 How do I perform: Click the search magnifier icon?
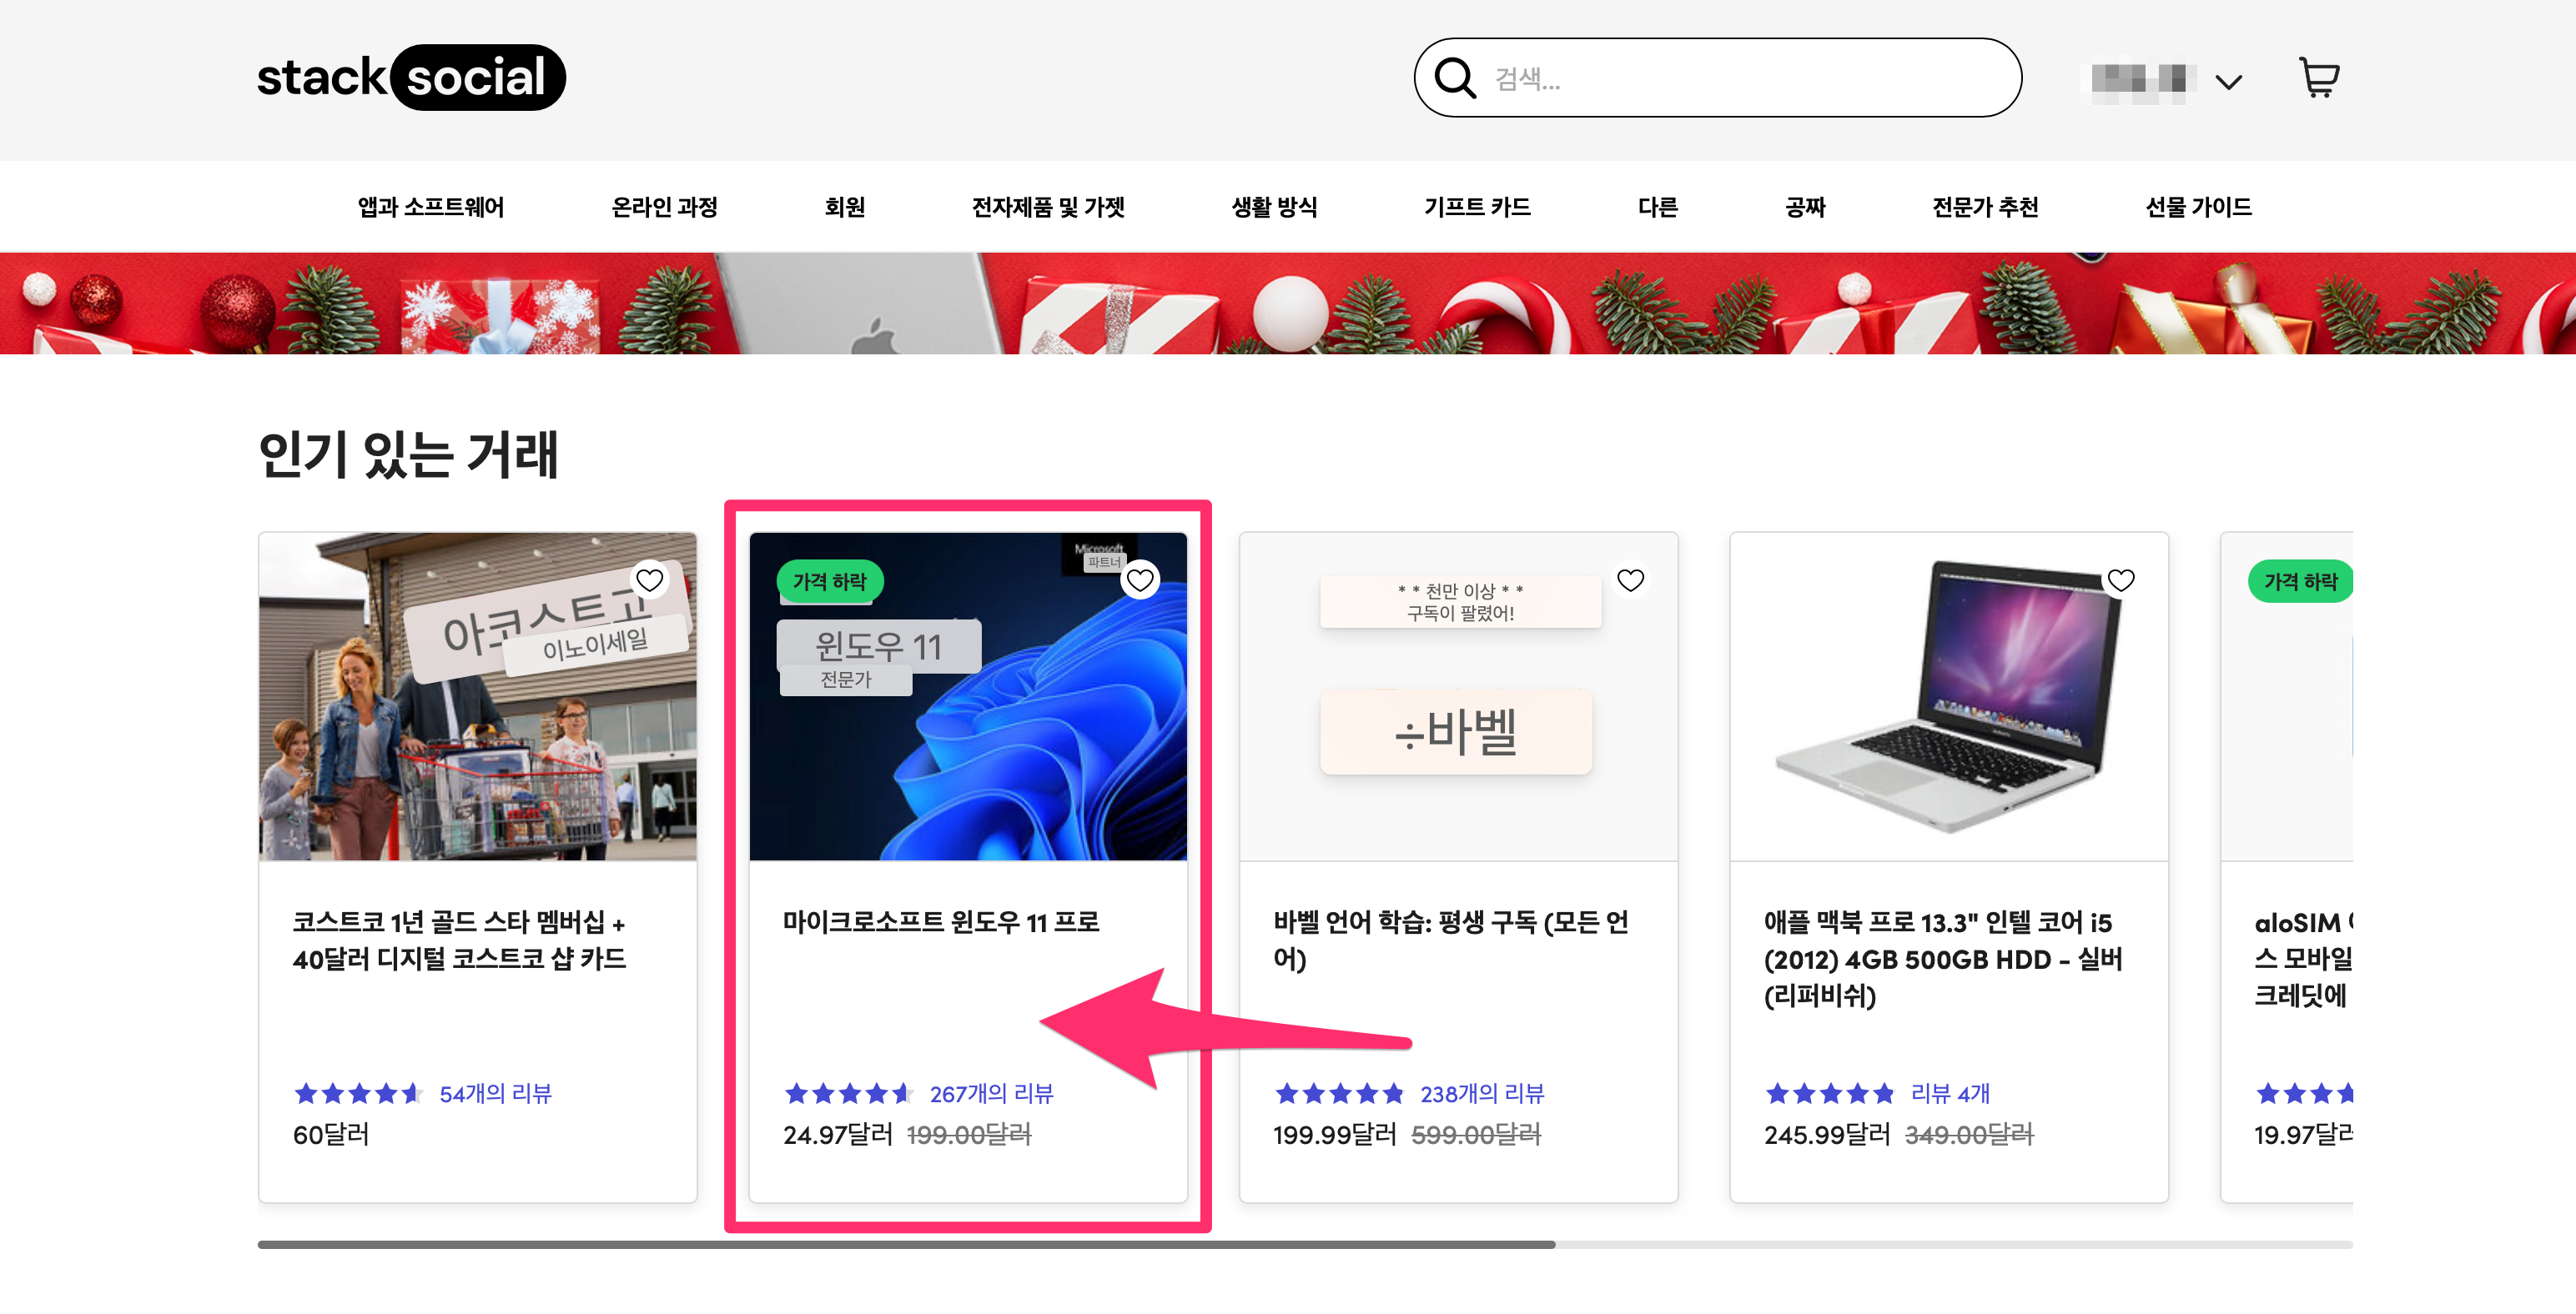pyautogui.click(x=1454, y=77)
